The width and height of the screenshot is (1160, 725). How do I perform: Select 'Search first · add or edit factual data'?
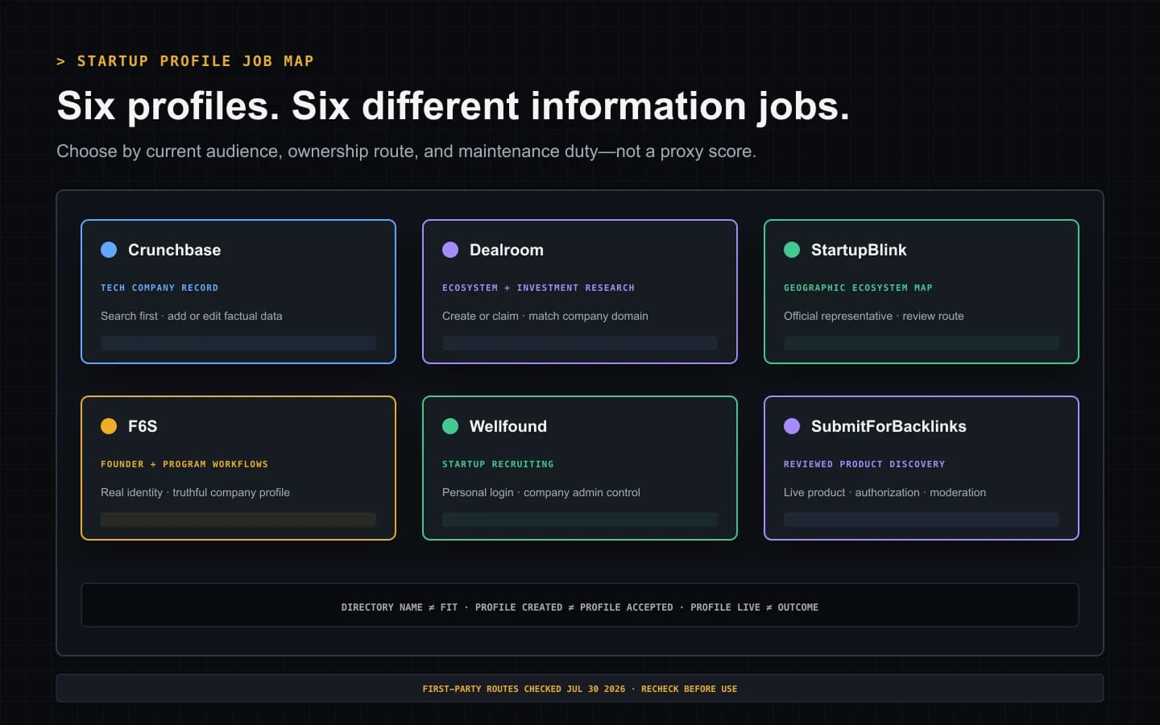[192, 316]
